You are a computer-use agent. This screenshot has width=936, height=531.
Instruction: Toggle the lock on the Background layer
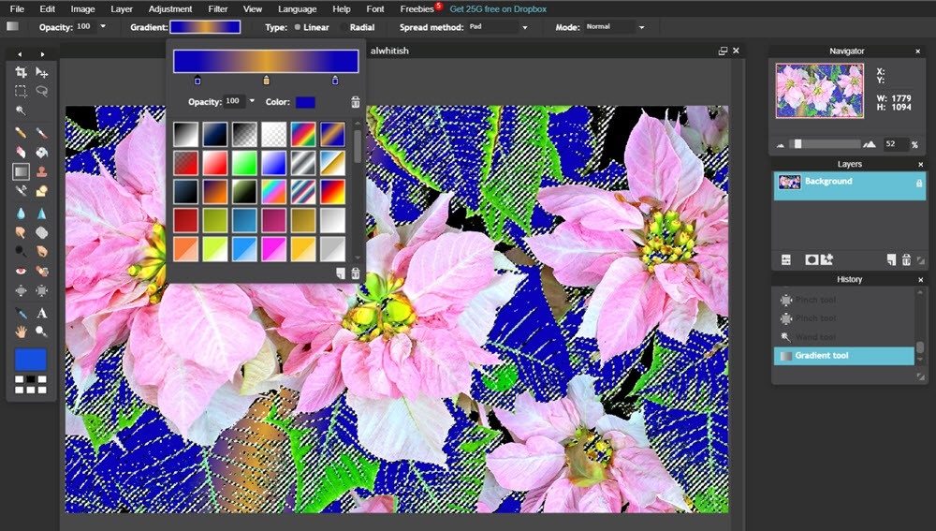click(x=918, y=183)
